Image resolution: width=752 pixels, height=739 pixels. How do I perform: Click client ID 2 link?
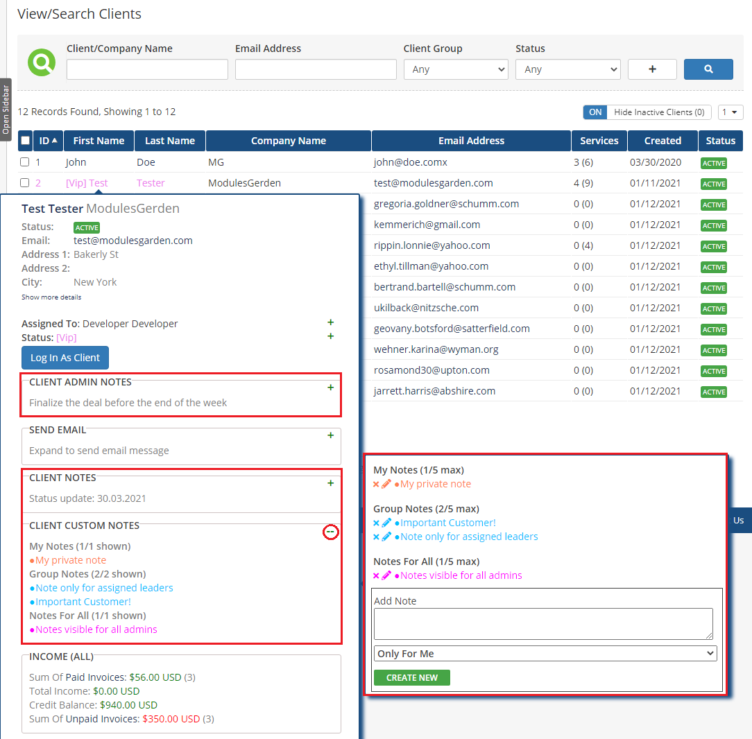coord(38,183)
